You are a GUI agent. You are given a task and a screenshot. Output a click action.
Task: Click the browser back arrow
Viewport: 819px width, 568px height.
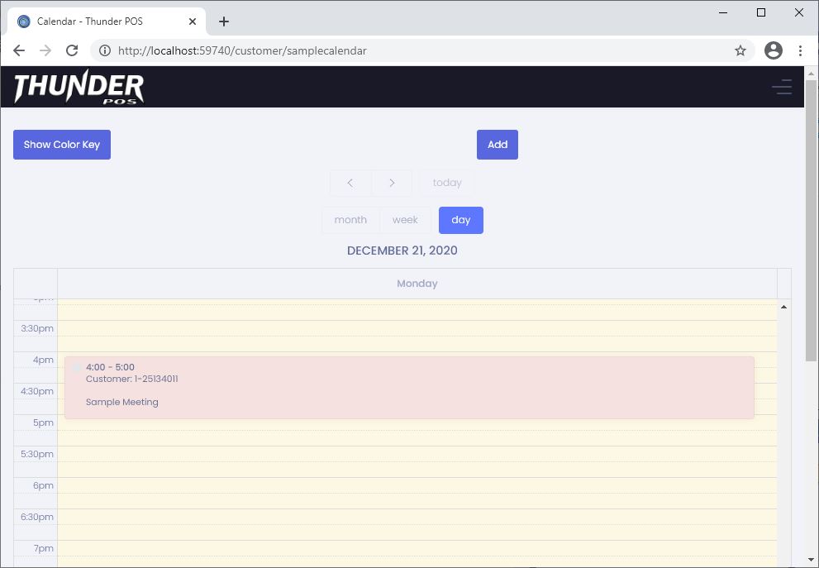19,50
